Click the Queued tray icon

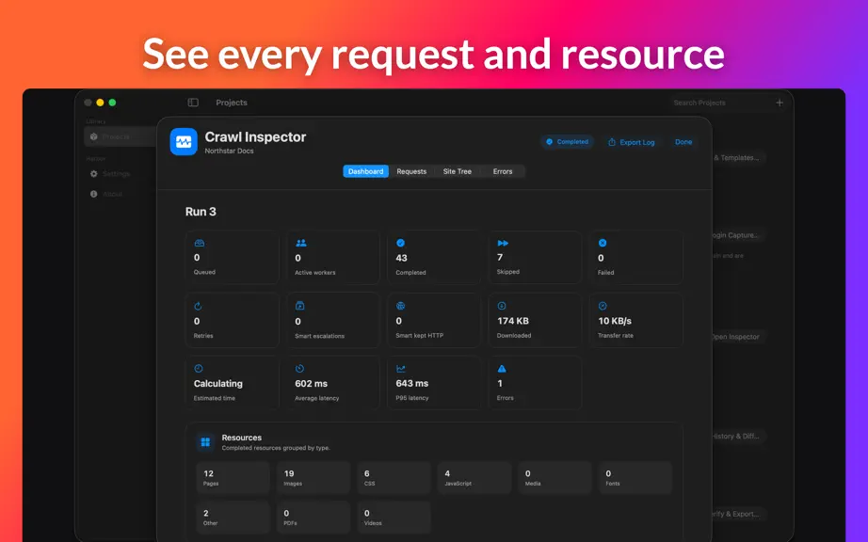[x=200, y=243]
